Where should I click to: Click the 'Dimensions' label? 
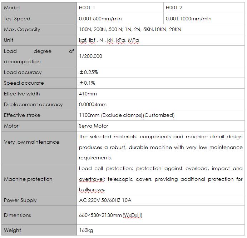[18, 215]
